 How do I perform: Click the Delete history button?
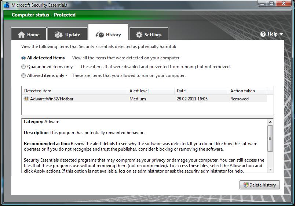(x=260, y=185)
